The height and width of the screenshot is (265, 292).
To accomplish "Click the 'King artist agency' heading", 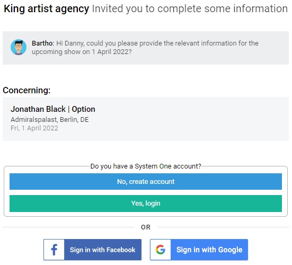I will click(x=46, y=9).
